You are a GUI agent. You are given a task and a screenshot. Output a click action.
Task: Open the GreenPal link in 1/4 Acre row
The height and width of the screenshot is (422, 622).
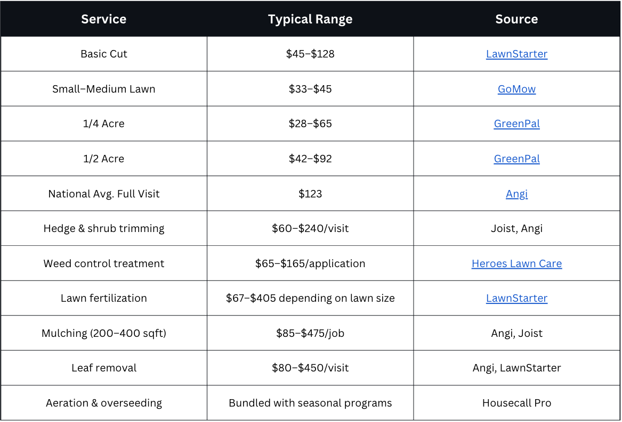(x=516, y=123)
